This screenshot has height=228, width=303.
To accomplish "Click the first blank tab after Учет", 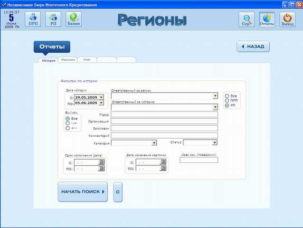I will pyautogui.click(x=107, y=60).
